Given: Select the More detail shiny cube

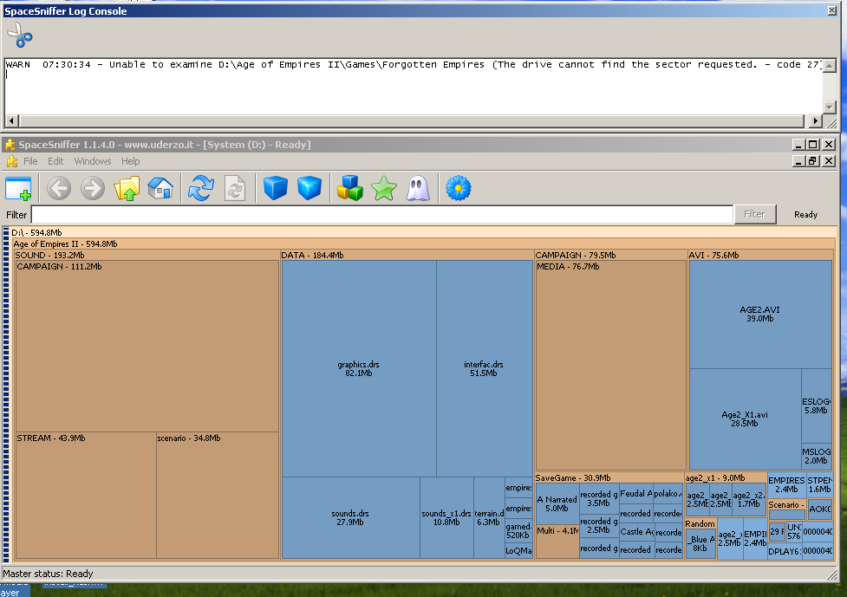Looking at the screenshot, I should tap(309, 189).
